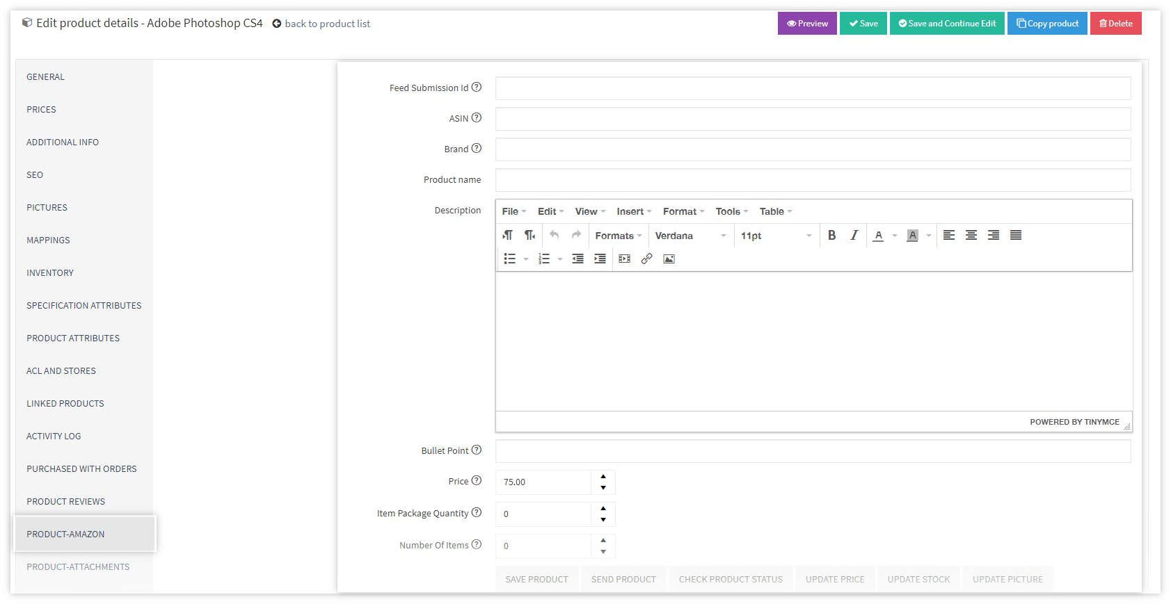This screenshot has width=1171, height=604.
Task: Click the Copy product button
Action: [x=1047, y=23]
